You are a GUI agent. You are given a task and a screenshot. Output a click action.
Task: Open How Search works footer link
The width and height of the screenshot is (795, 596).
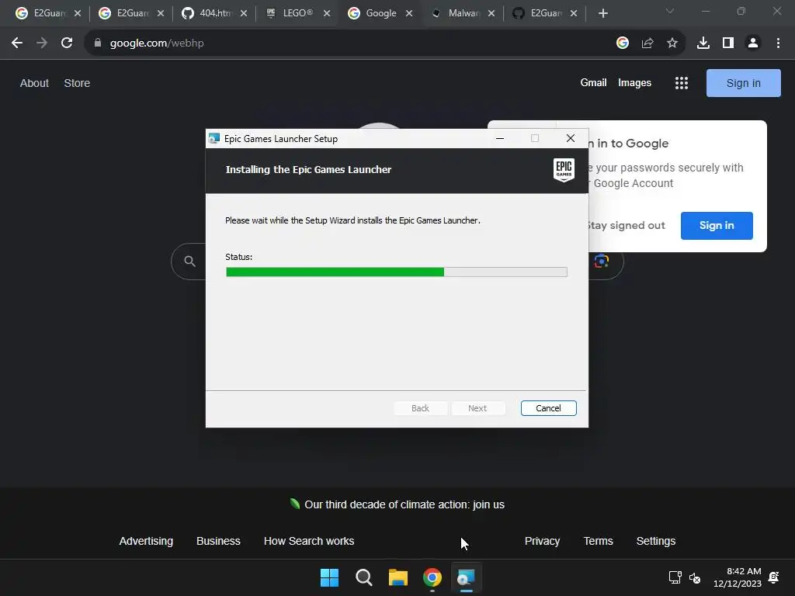click(x=309, y=541)
